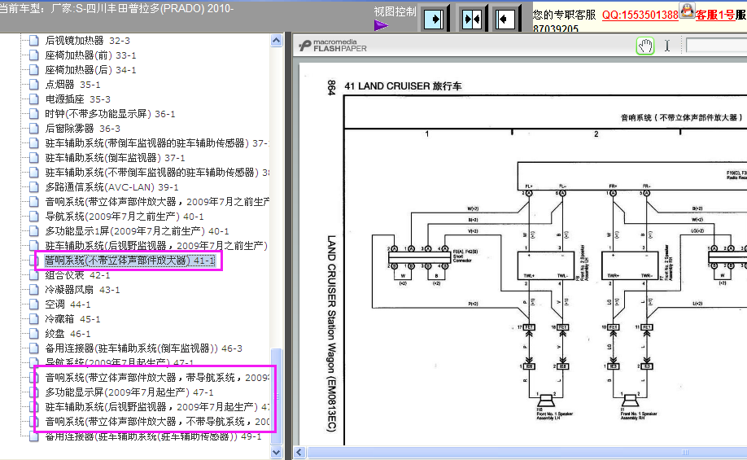
Task: Open 多路通信系统(AVC-LAN) 39-1 diagram
Action: (111, 187)
